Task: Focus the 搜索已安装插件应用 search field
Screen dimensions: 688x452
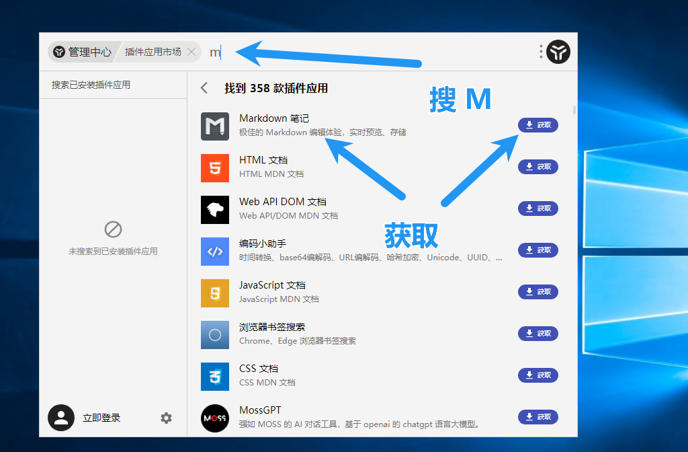Action: point(112,85)
